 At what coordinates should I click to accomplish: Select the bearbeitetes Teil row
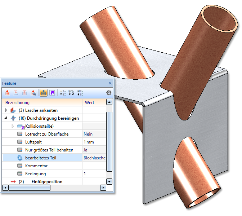pyautogui.click(x=54, y=158)
